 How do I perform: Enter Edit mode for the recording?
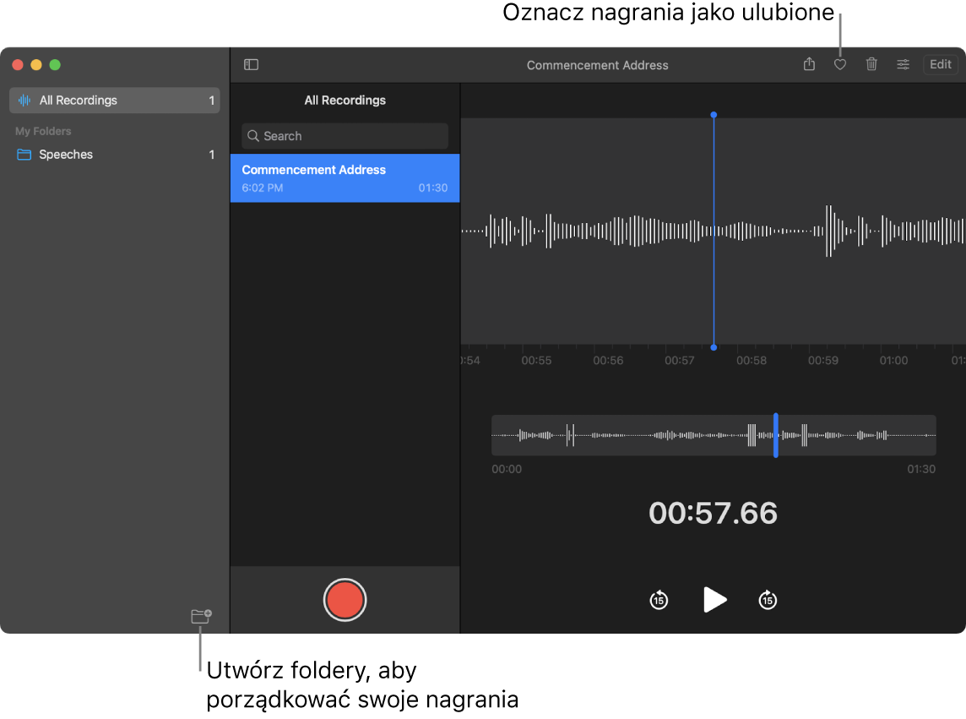[x=940, y=64]
